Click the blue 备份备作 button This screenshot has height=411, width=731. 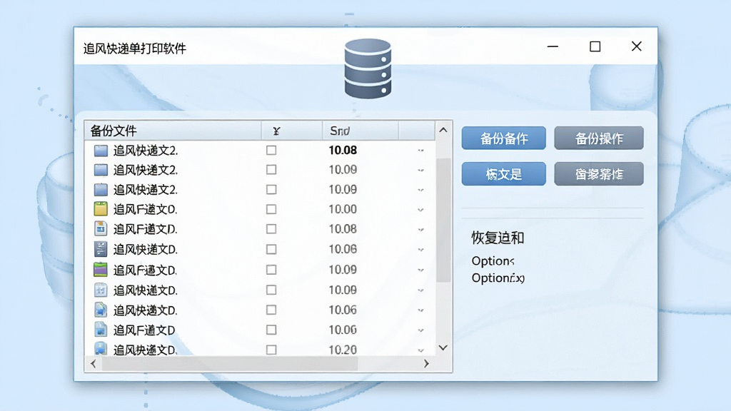(x=503, y=138)
